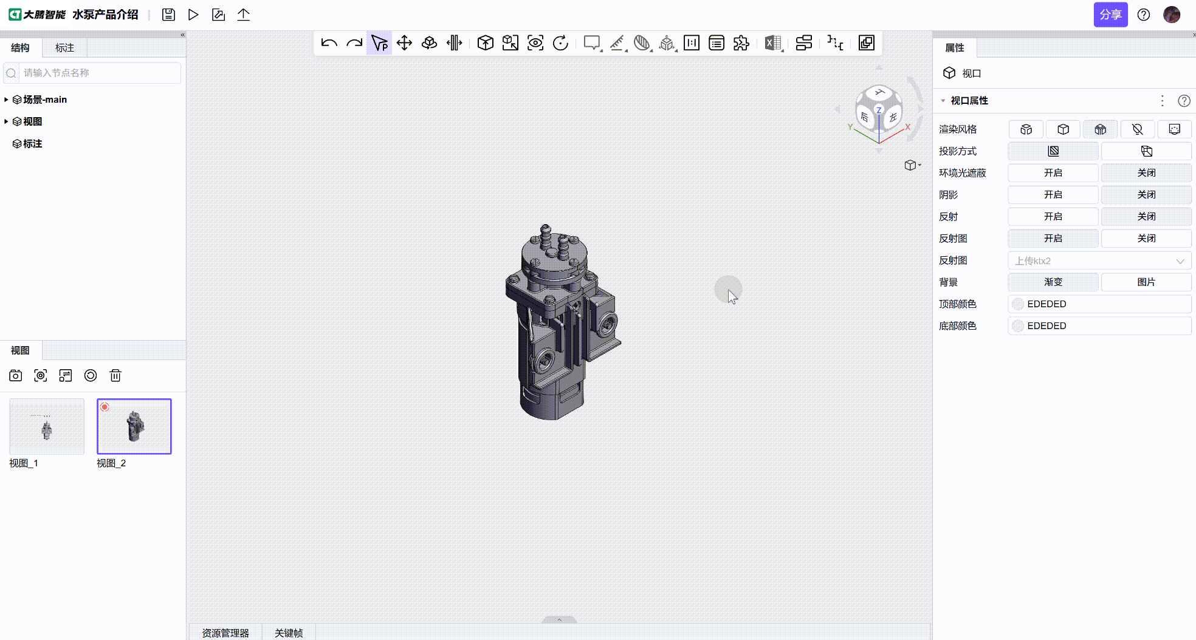Screen dimensions: 1196x640
Task: Disable 反射图 by clicking 关闭
Action: 1146,238
